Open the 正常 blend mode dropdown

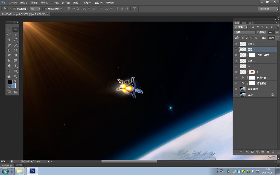(x=244, y=32)
